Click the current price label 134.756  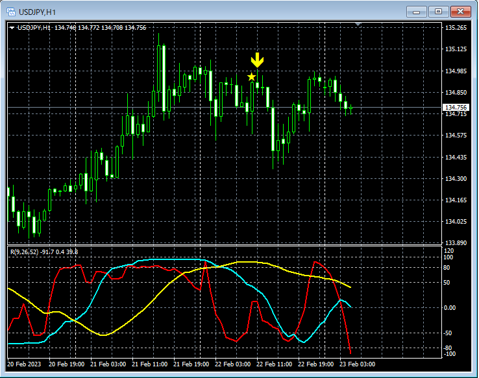(456, 108)
